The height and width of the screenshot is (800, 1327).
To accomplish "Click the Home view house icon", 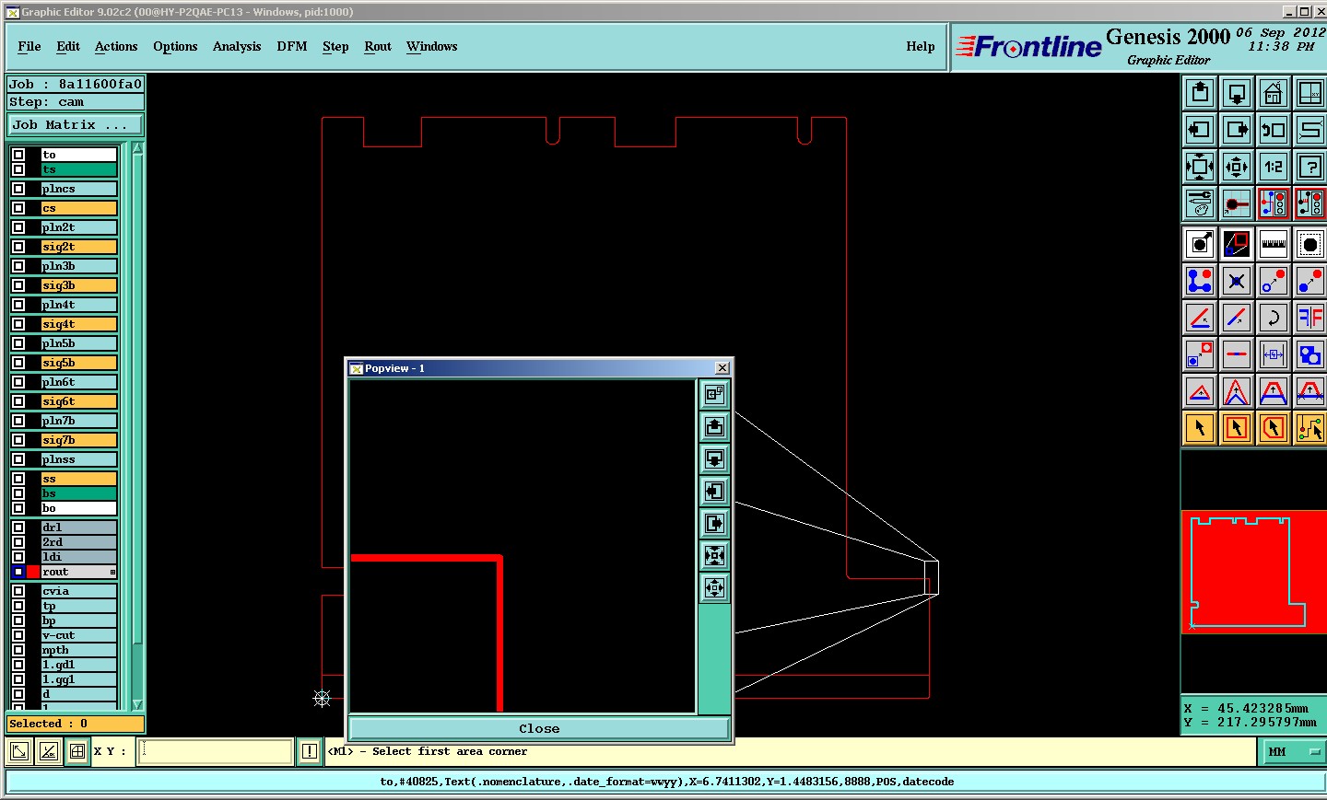I will [x=1274, y=93].
